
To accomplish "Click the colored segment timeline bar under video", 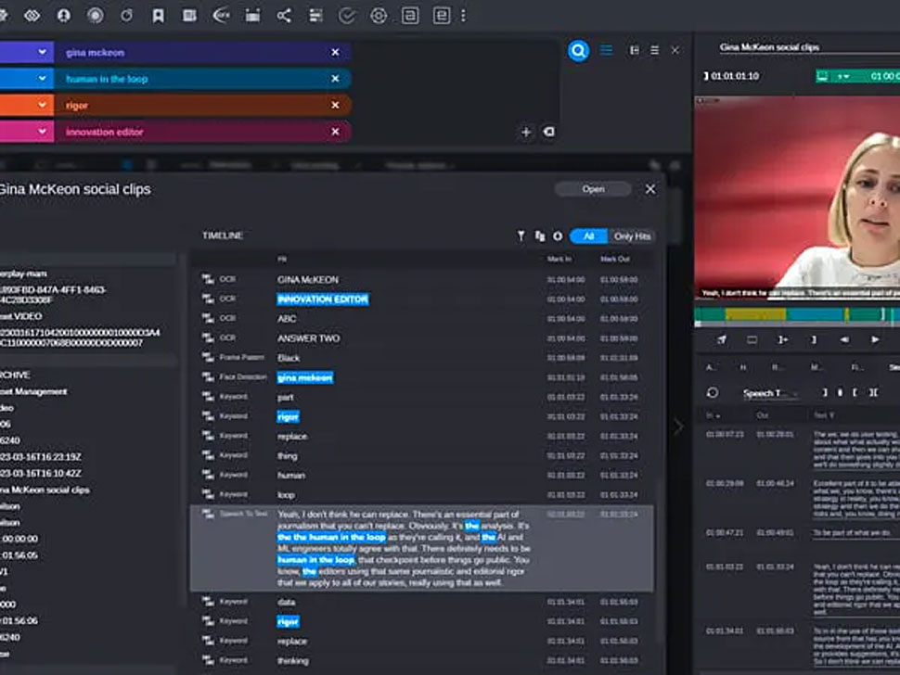I will click(797, 314).
